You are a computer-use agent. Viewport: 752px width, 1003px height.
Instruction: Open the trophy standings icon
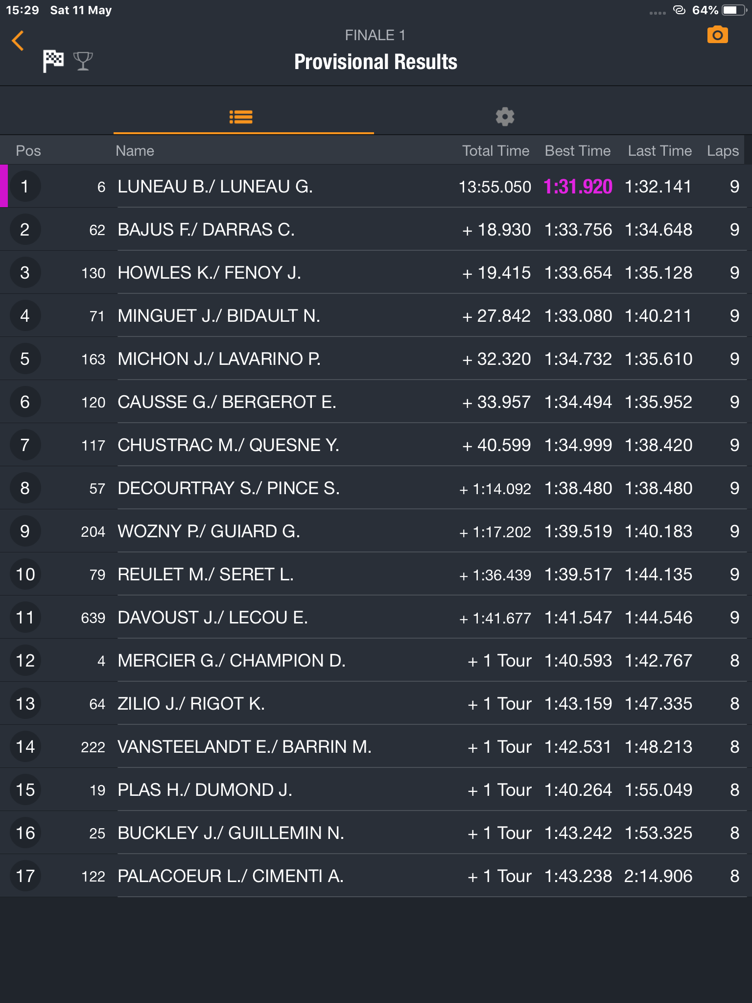83,61
